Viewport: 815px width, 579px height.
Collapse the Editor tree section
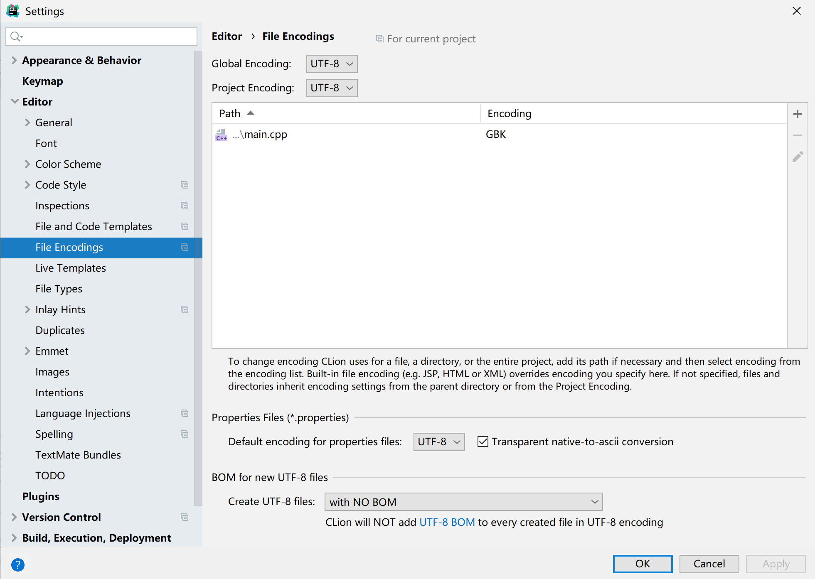(15, 102)
